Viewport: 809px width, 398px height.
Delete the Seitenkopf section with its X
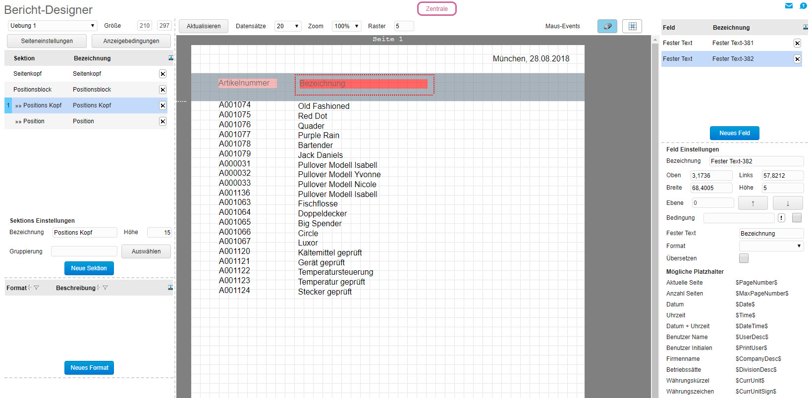point(162,74)
